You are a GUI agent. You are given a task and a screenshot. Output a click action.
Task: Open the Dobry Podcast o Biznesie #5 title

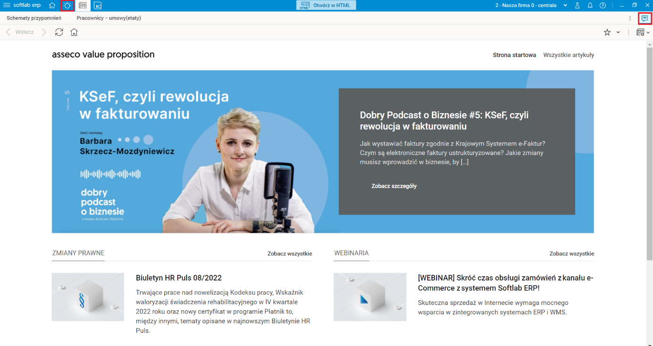click(444, 121)
